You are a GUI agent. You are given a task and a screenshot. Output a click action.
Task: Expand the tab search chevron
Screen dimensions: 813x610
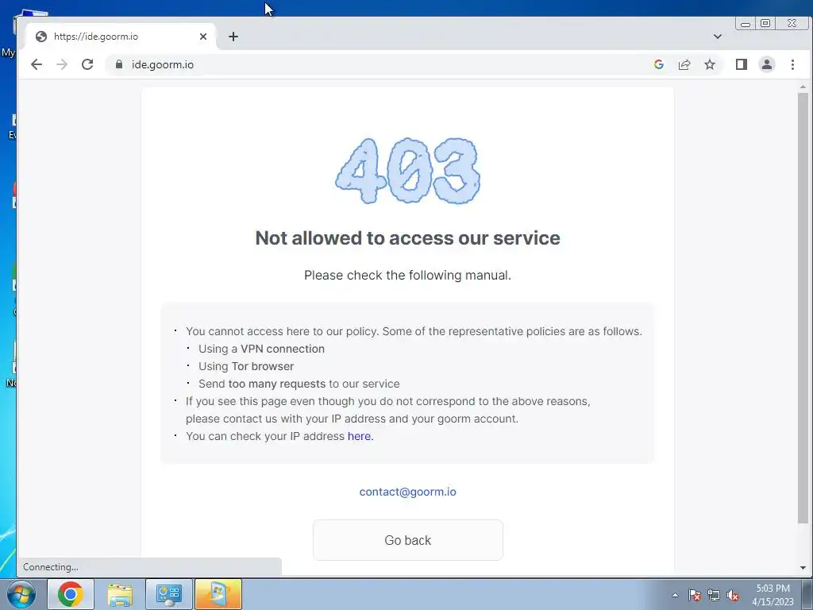point(717,37)
